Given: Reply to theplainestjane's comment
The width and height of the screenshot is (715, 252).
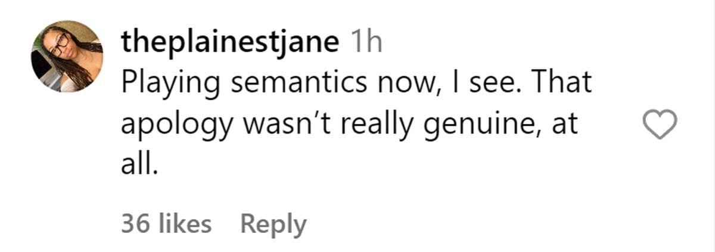Looking at the screenshot, I should [x=273, y=225].
